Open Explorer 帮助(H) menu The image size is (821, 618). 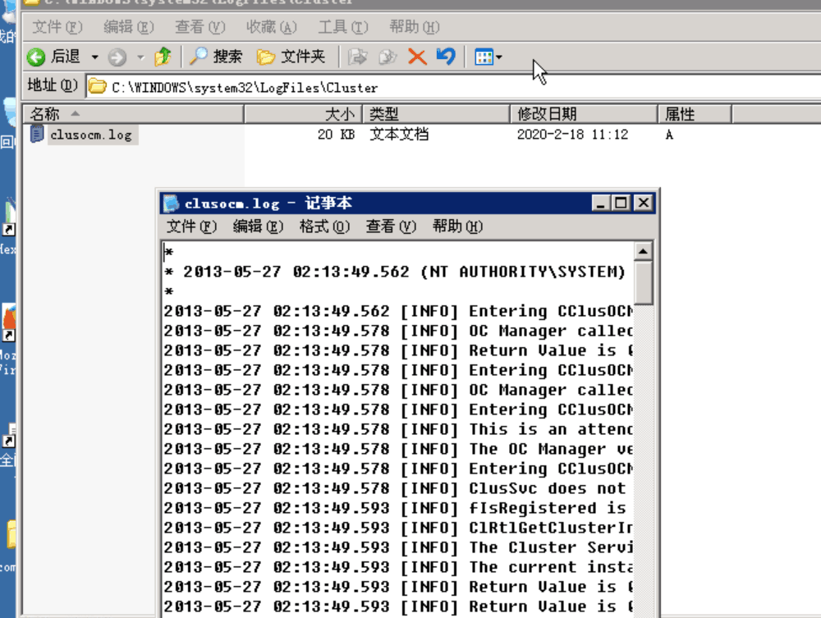(414, 27)
